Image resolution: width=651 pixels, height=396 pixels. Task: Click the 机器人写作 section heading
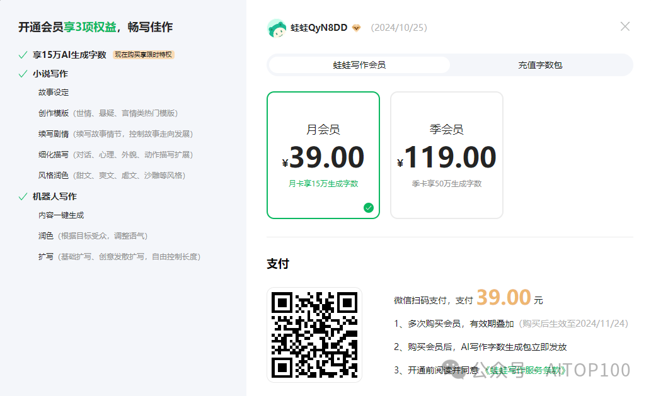click(x=55, y=196)
